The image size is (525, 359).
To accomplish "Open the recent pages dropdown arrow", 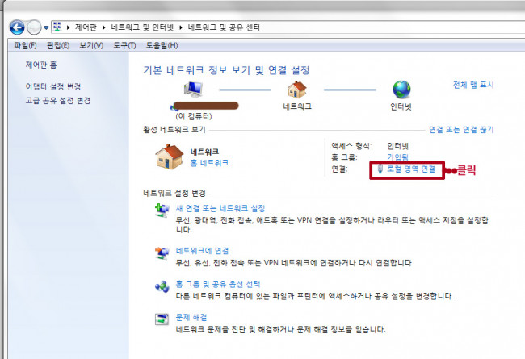I will point(46,27).
